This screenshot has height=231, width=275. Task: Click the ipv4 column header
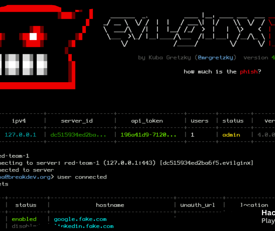[x=19, y=121]
